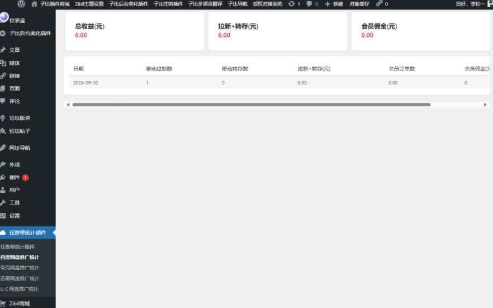Click the 6.00 value in table row
The height and width of the screenshot is (308, 493).
[x=302, y=83]
